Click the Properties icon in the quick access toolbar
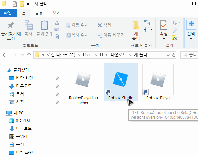 (x=15, y=4)
